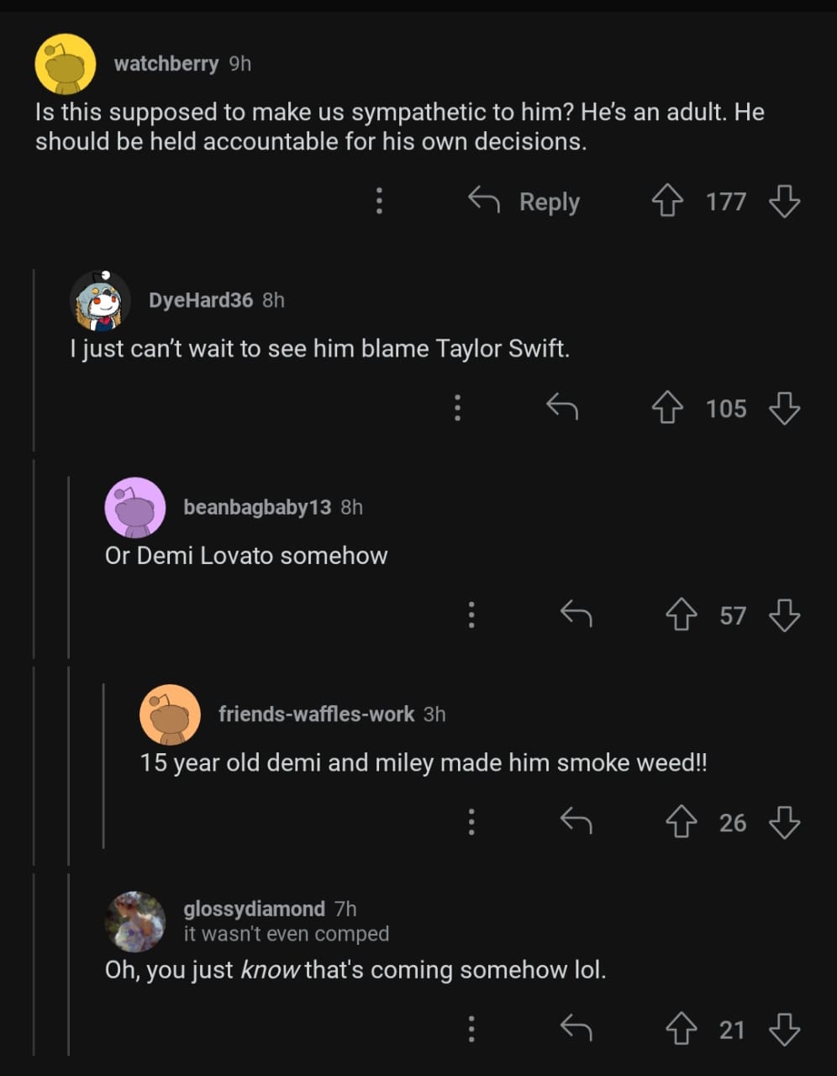Upvote friends-waffles-work's comment
The height and width of the screenshot is (1076, 837).
click(x=682, y=823)
